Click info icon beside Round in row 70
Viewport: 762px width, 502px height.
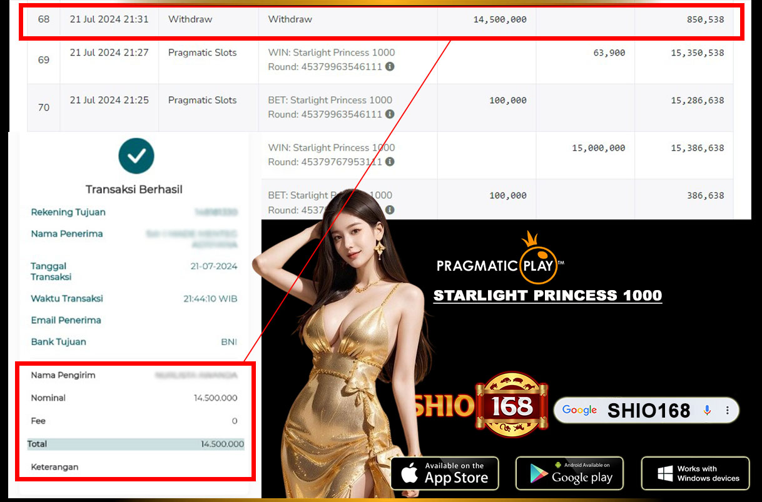(390, 114)
